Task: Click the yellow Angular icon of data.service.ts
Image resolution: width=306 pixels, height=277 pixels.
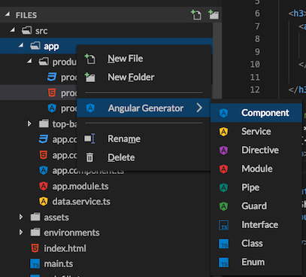Action: (44, 202)
